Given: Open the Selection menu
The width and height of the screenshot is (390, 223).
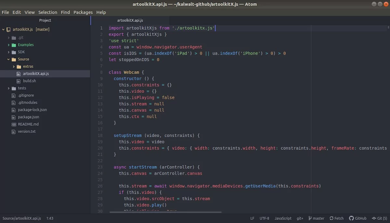Looking at the screenshot, I should [x=47, y=12].
